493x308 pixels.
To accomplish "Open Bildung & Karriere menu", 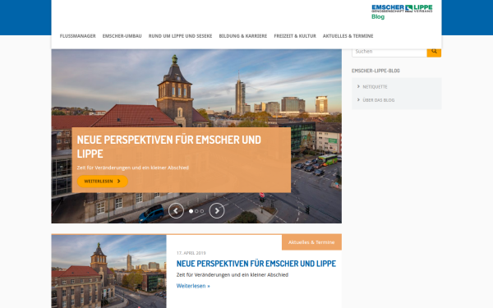I will (x=243, y=36).
